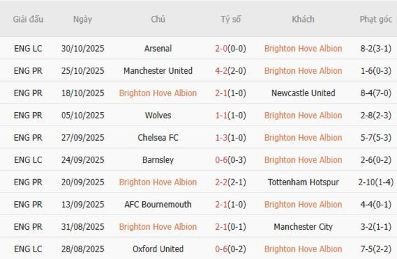This screenshot has height=259, width=397.
Task: Open the Manchester United team link
Action: 158,71
